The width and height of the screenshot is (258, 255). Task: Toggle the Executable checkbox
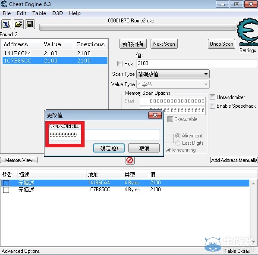[170, 119]
